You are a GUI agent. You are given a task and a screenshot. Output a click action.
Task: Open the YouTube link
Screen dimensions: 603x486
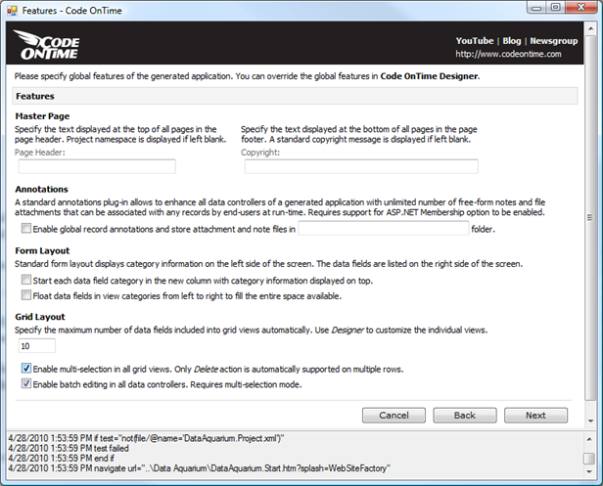[x=475, y=41]
